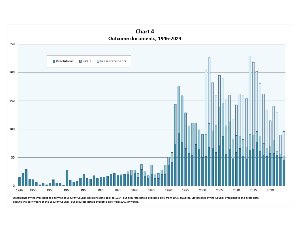Click the 2015 stacked bar
This screenshot has width=299, height=231.
(x=253, y=124)
